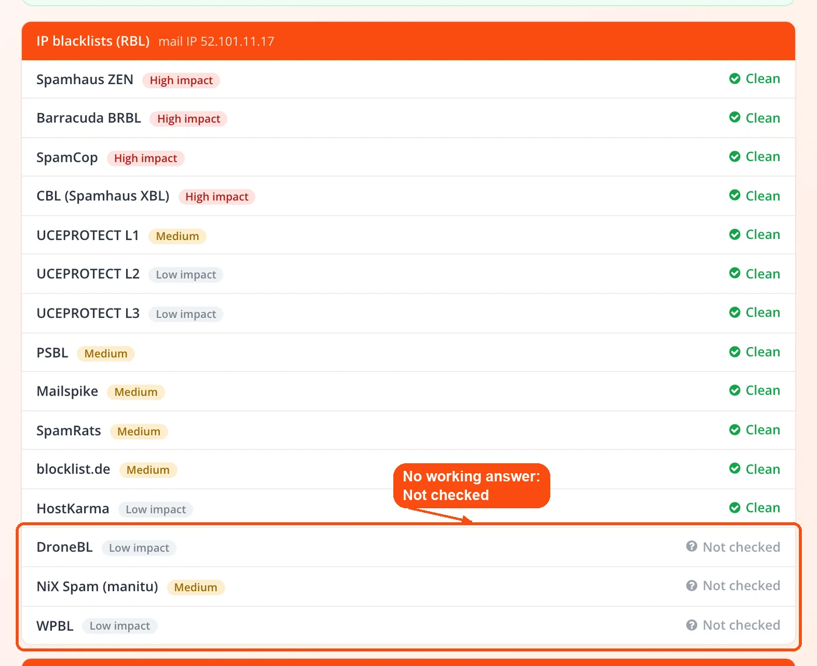Select the "Barracuda BRBL" blacklist name

pos(89,118)
